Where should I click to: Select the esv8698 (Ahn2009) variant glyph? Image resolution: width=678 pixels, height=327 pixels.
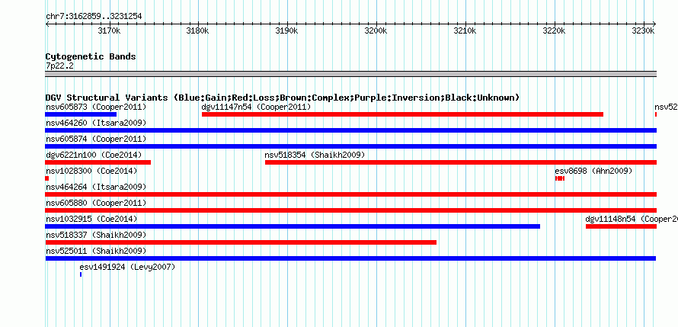(560, 178)
